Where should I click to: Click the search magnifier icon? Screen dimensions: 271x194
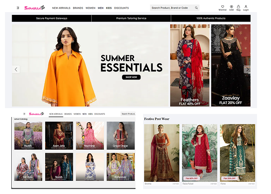[x=196, y=8]
